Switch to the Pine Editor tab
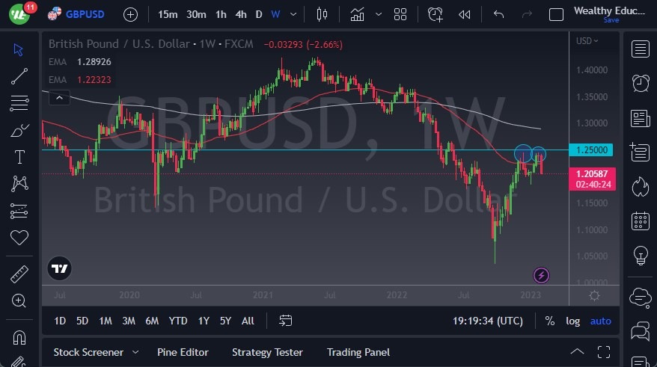657x367 pixels. click(183, 352)
